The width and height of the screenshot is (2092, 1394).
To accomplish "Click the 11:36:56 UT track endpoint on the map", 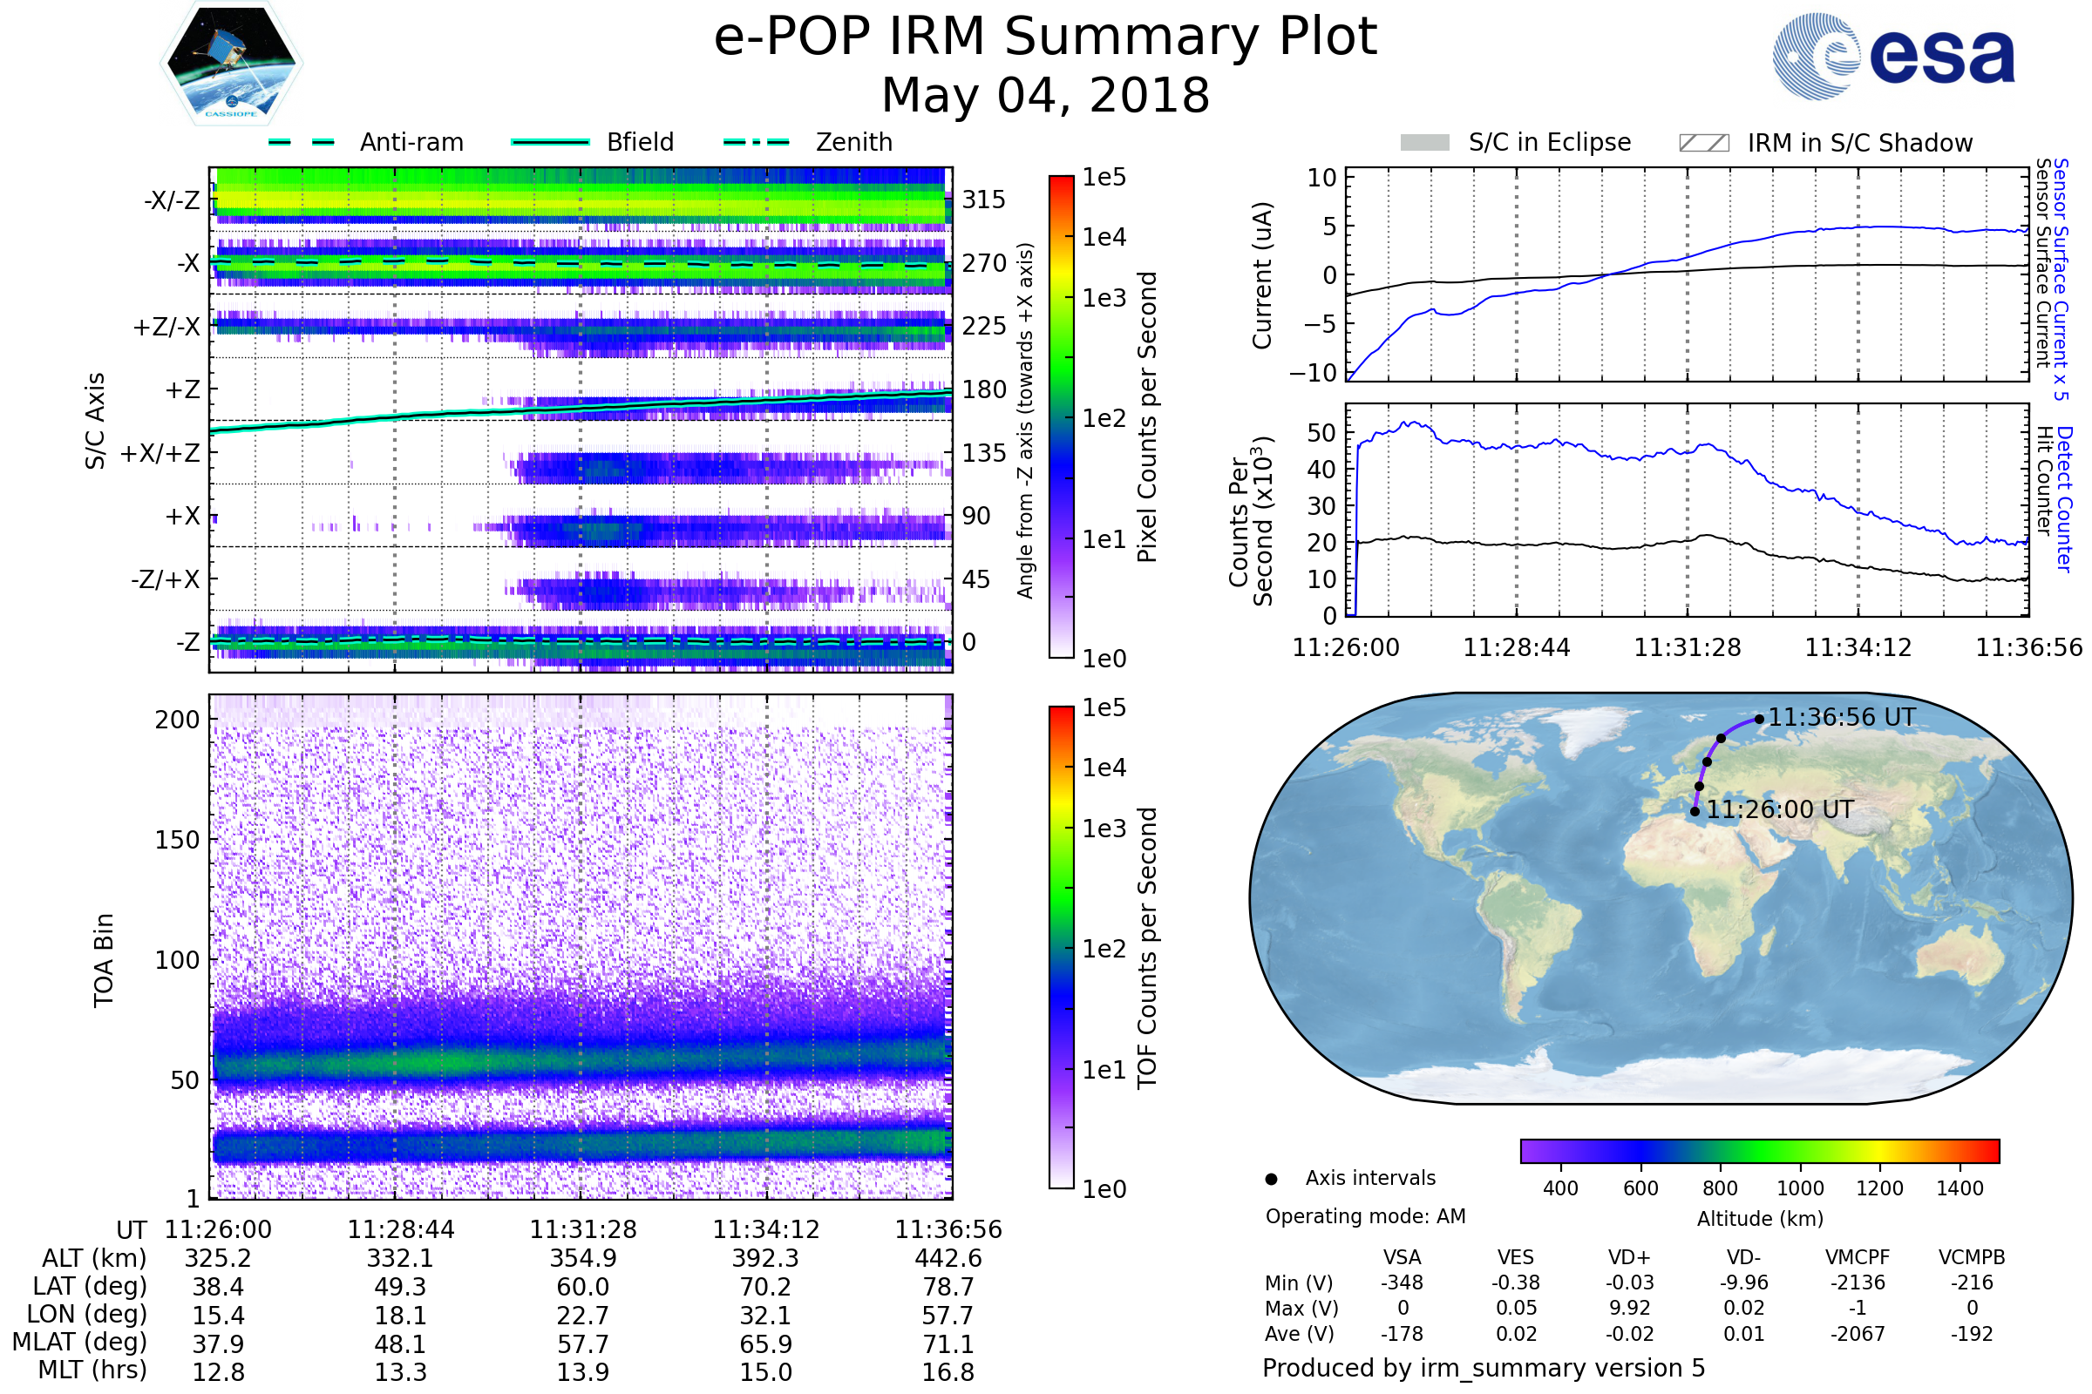I will point(1759,720).
